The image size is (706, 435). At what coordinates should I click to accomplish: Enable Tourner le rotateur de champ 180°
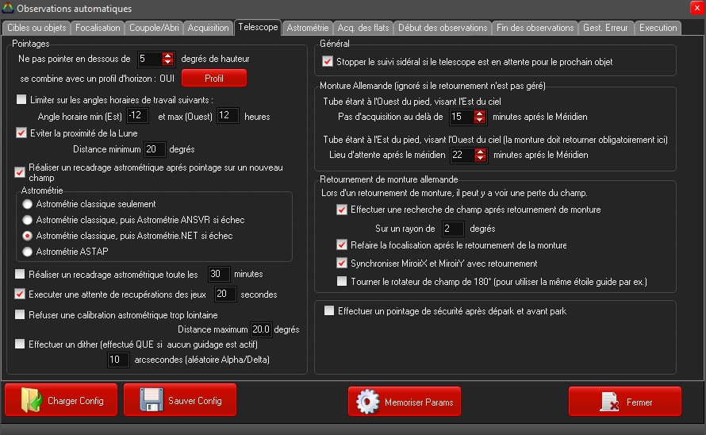click(342, 281)
